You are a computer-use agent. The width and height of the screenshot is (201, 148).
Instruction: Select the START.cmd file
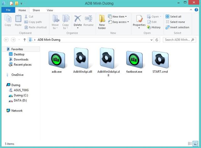coord(160,62)
